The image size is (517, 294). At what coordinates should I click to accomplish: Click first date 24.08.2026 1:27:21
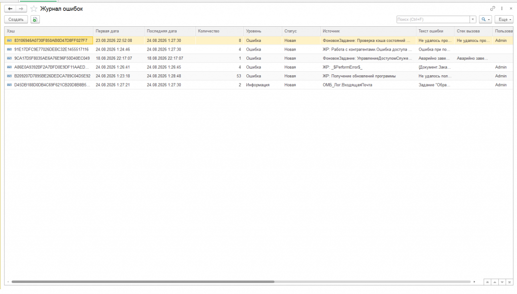coord(113,85)
